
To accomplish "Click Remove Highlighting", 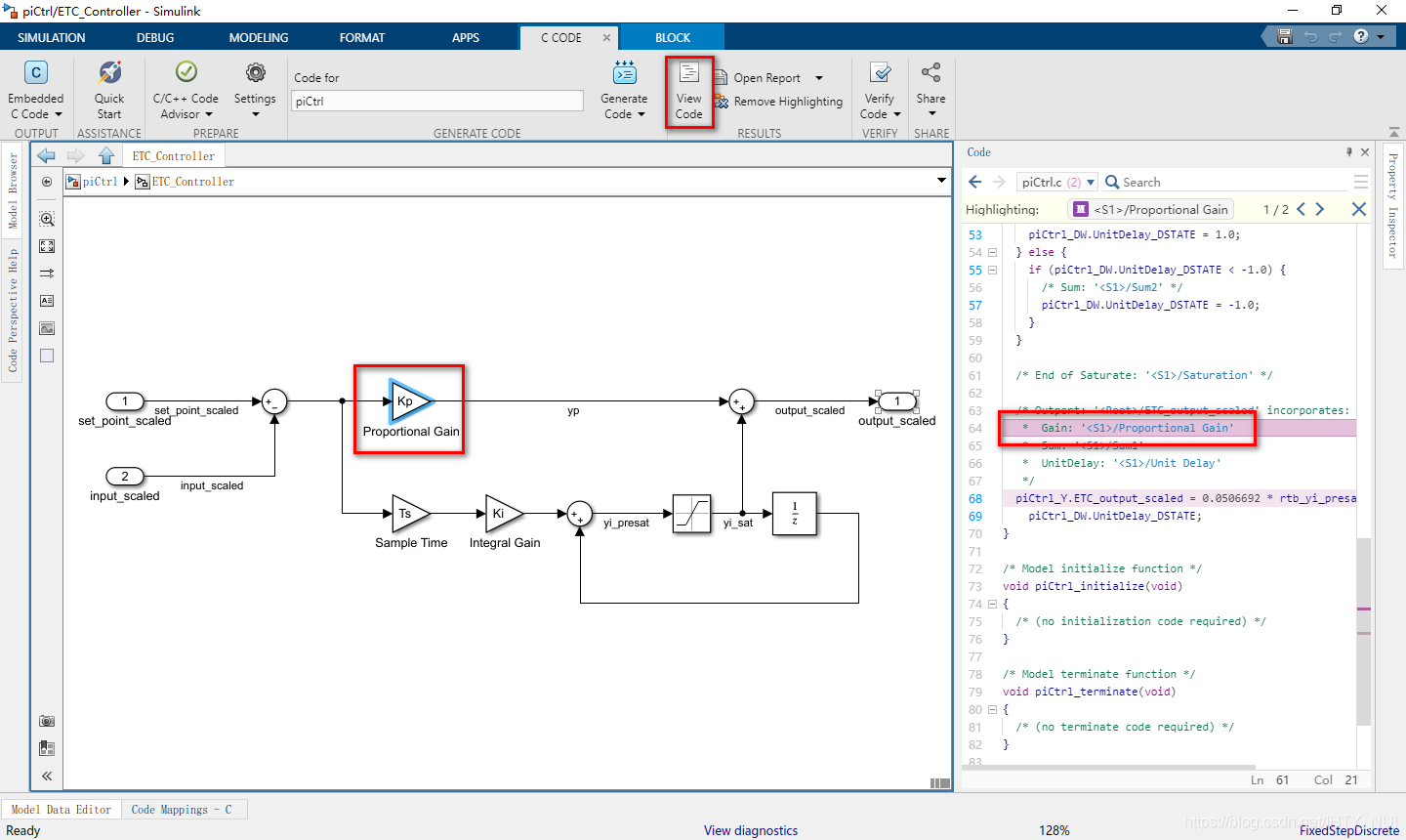I will (x=778, y=102).
